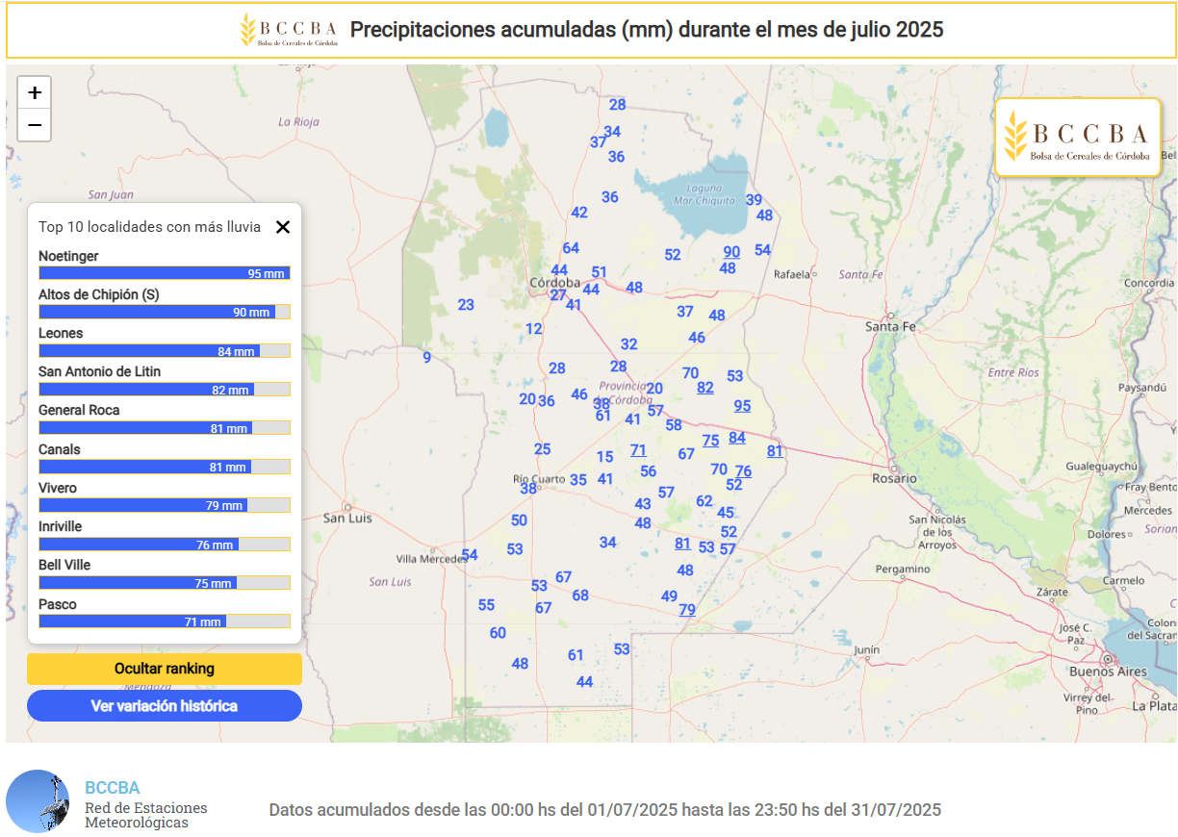This screenshot has height=837, width=1178.
Task: Open Ver variación histórica
Action: tap(165, 705)
